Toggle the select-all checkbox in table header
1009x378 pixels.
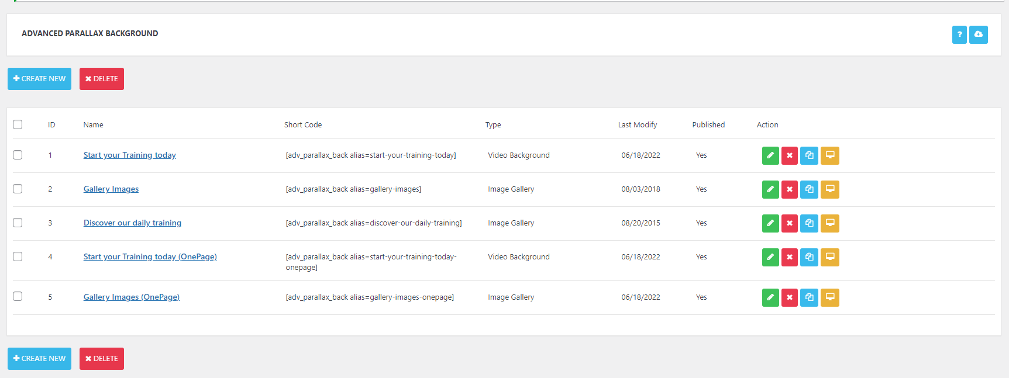coord(18,124)
